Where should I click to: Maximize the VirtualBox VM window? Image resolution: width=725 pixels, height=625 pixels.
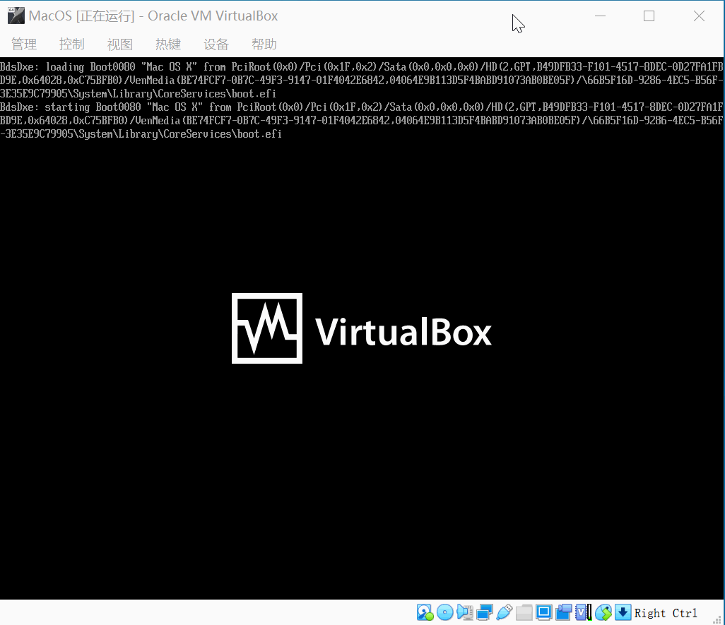(649, 16)
